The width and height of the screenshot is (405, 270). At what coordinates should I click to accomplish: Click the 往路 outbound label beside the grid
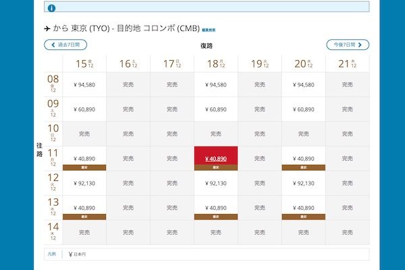(39, 150)
